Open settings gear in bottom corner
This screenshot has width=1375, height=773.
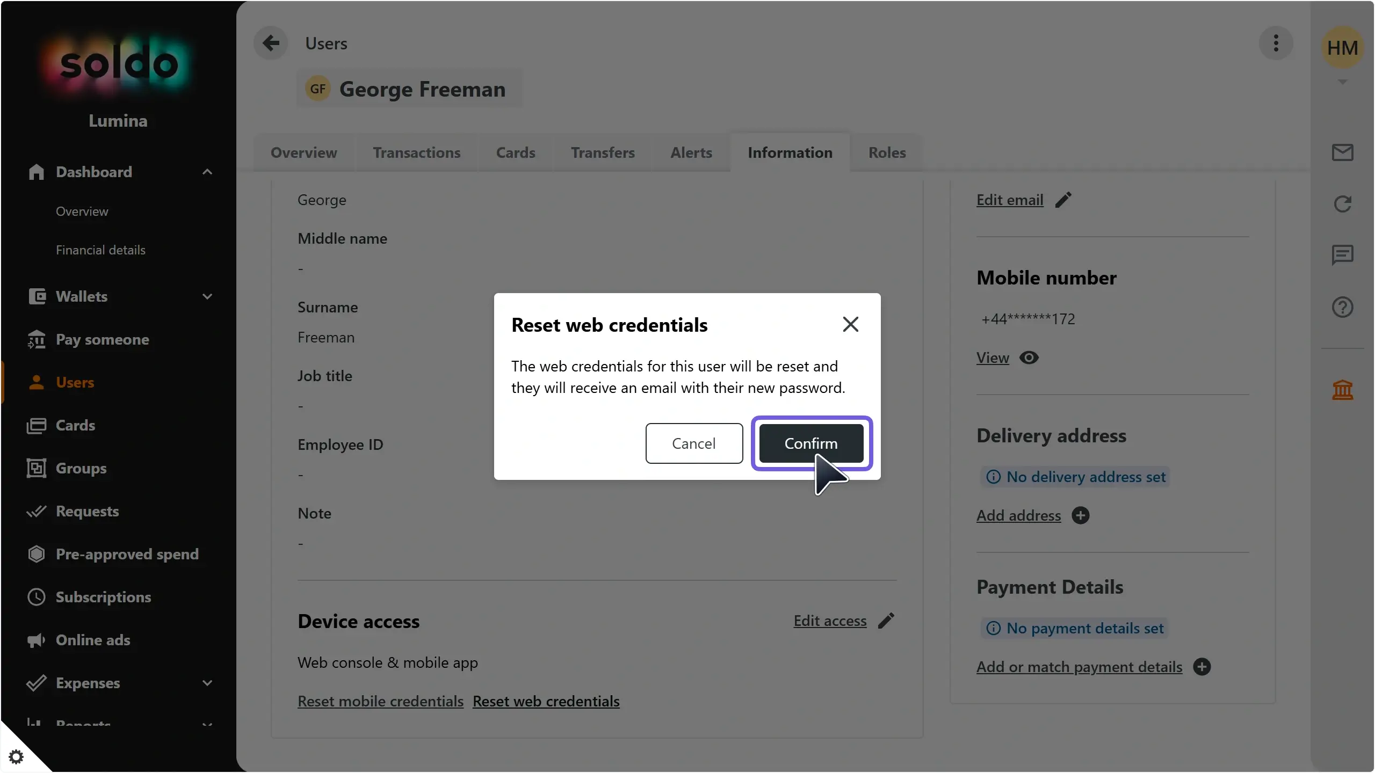16,756
